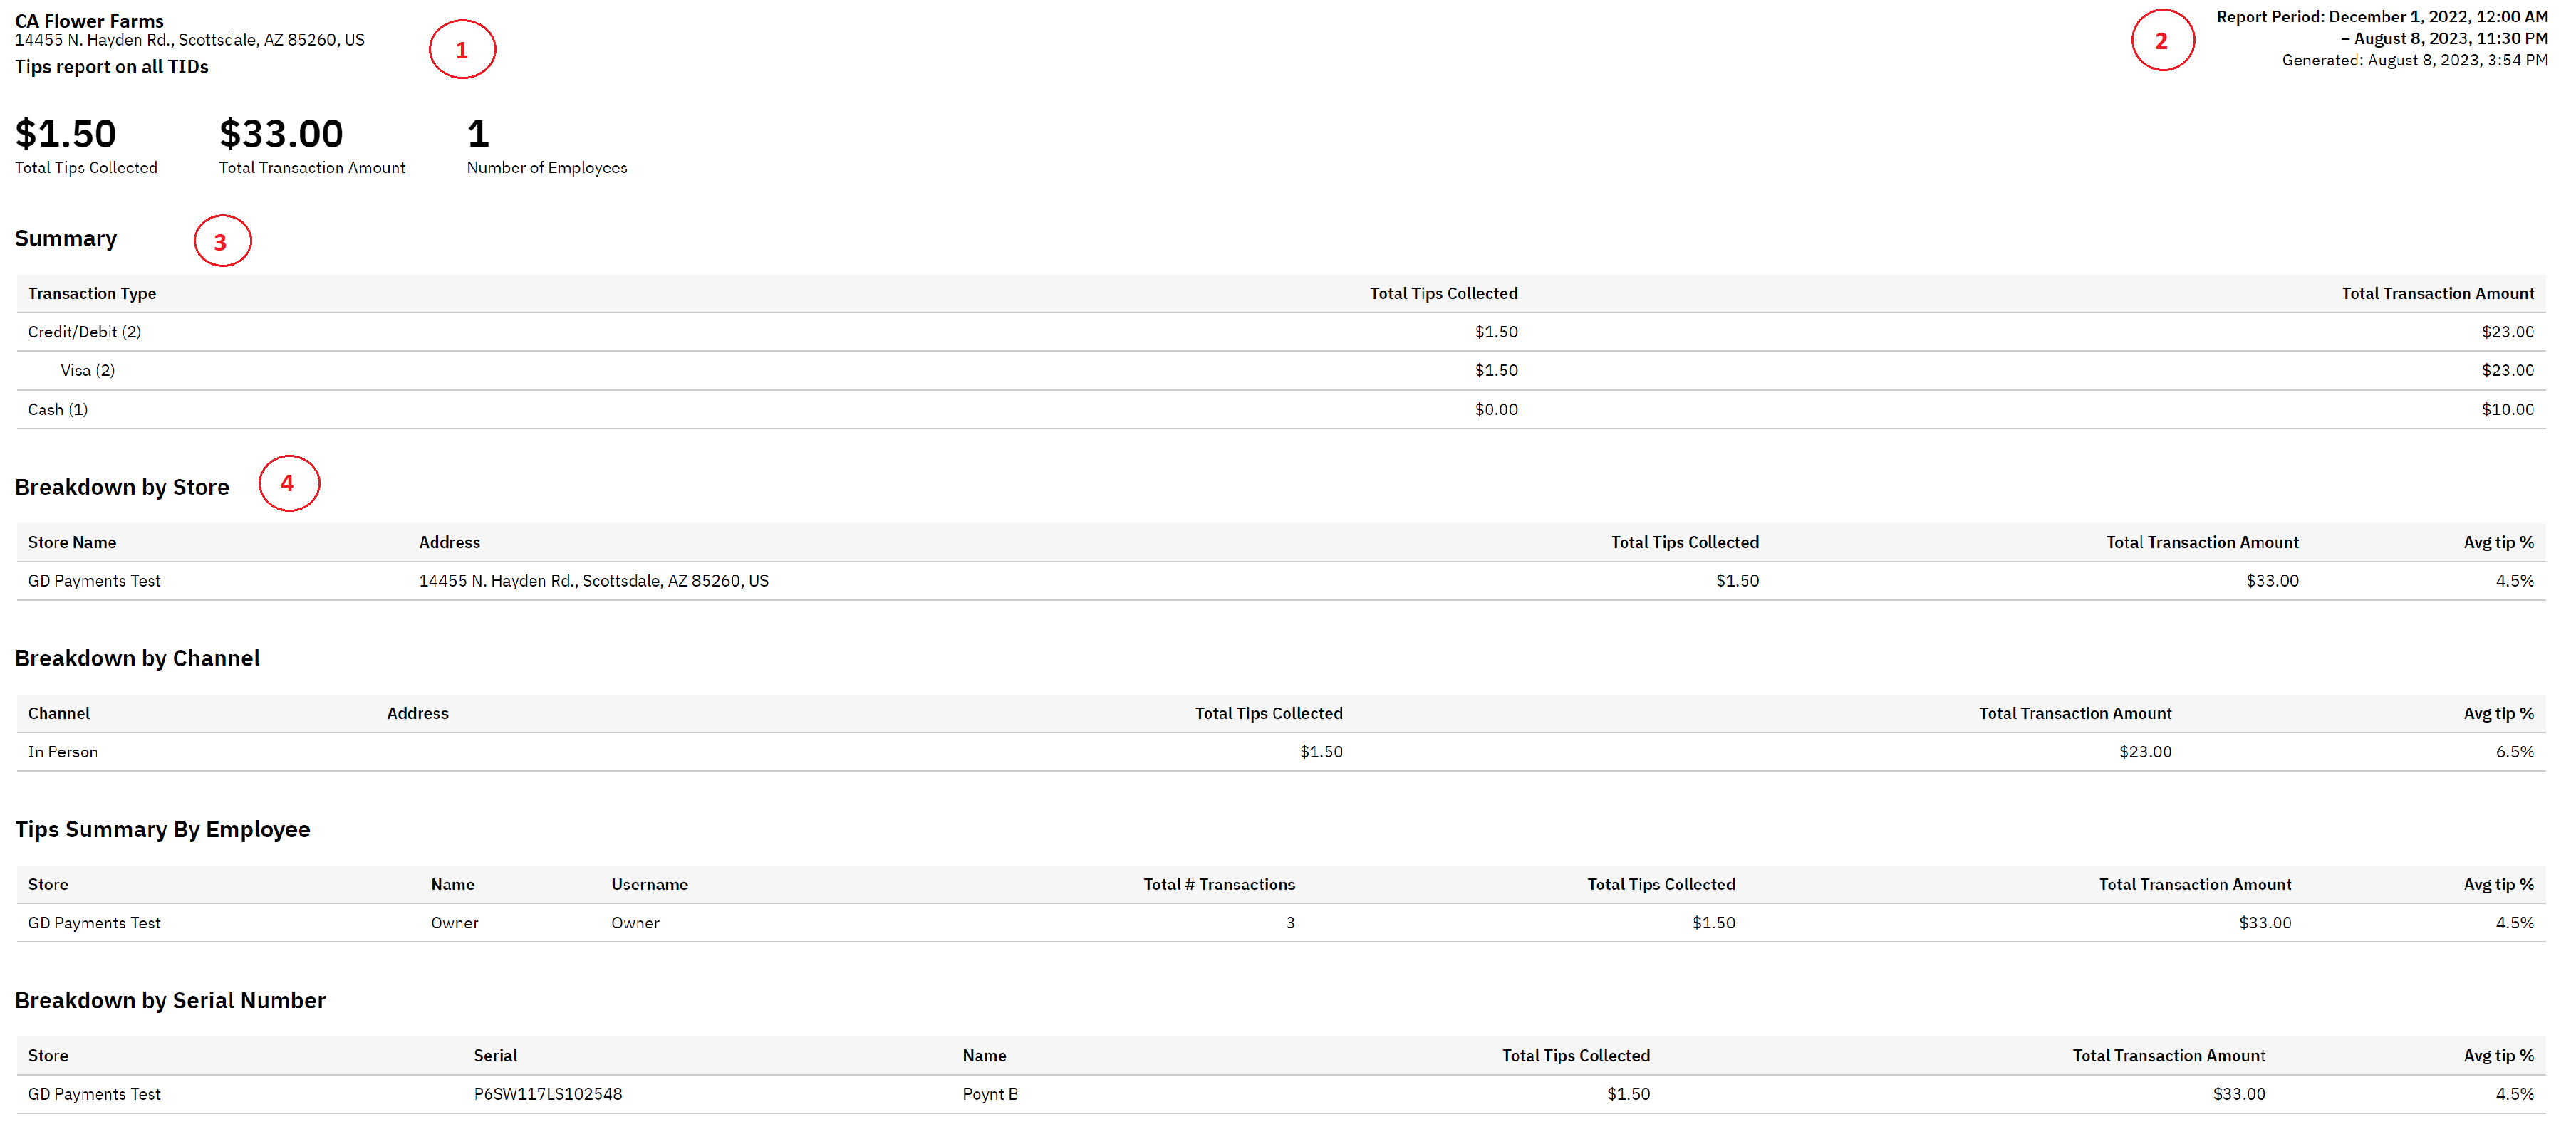This screenshot has height=1124, width=2576.
Task: Click the $1.50 Total Tips Collected figure
Action: tap(66, 134)
